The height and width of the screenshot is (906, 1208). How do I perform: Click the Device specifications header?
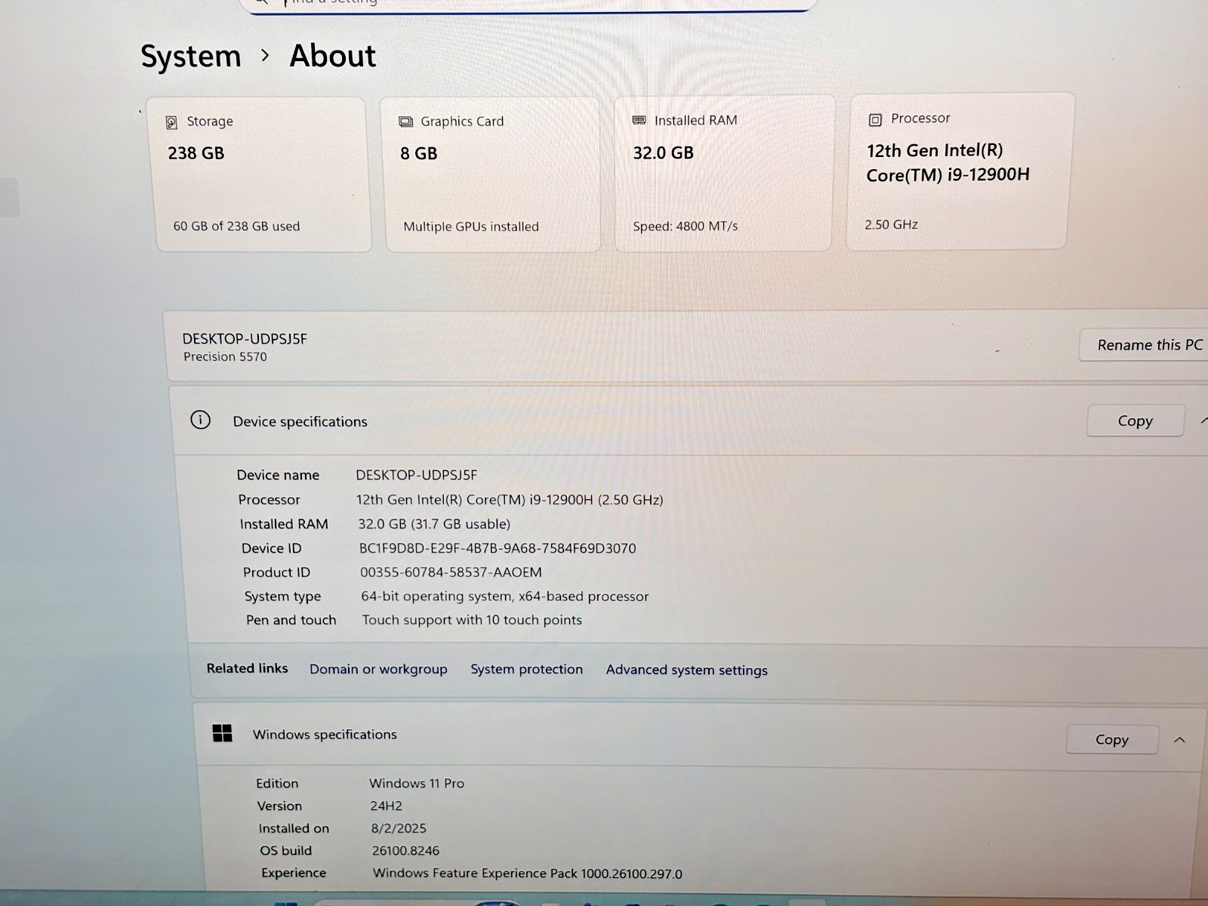point(300,421)
